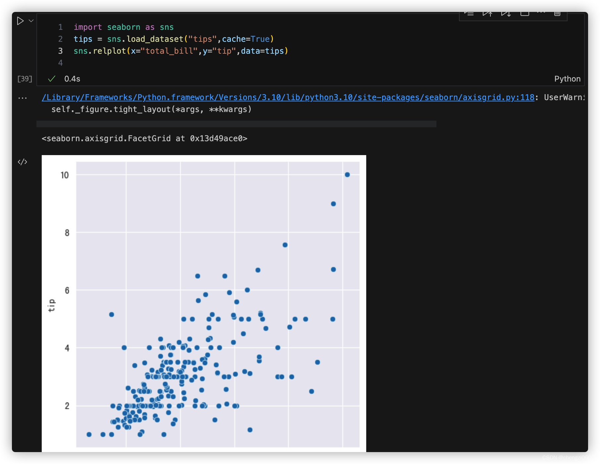Click the green success checkmark
The width and height of the screenshot is (600, 464).
(x=51, y=79)
